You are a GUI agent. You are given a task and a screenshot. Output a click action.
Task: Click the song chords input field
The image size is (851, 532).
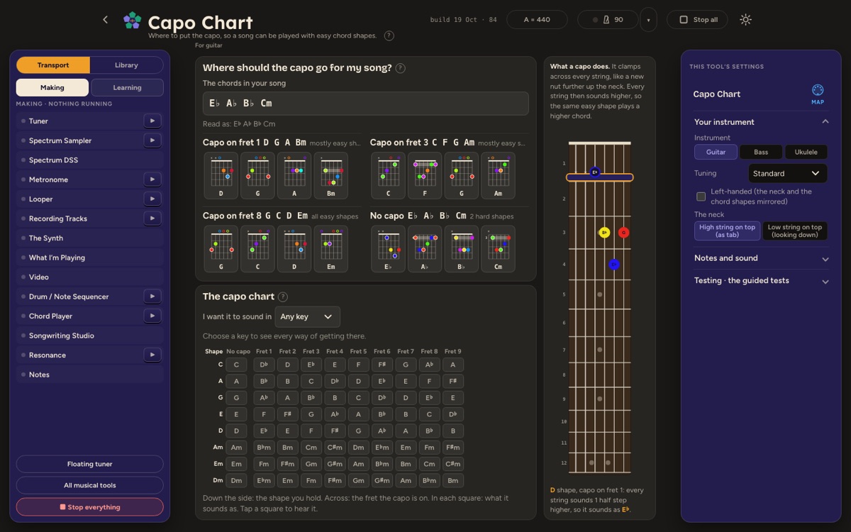(365, 104)
